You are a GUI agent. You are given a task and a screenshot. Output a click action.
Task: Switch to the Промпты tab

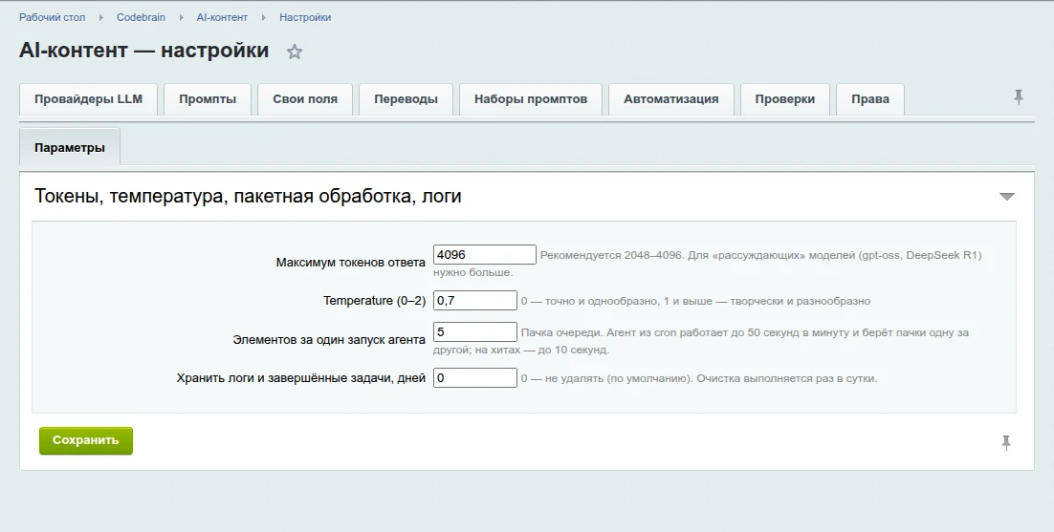pyautogui.click(x=208, y=99)
